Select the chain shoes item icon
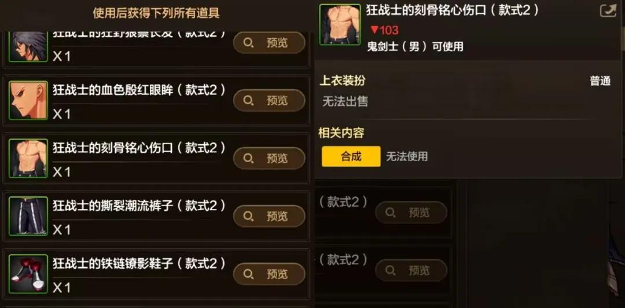This screenshot has width=625, height=308. tap(28, 274)
